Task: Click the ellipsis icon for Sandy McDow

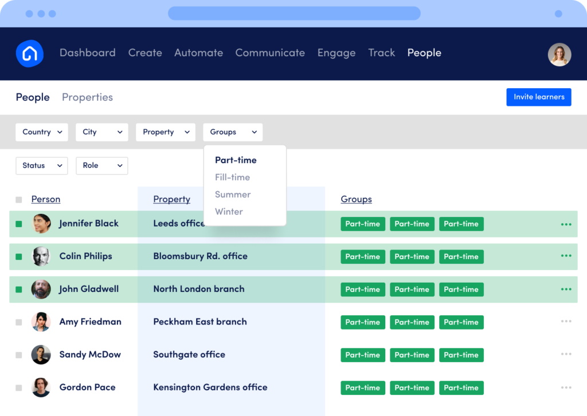Action: coord(566,354)
